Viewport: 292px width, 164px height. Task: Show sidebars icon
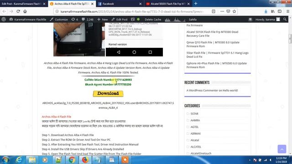[280, 11]
